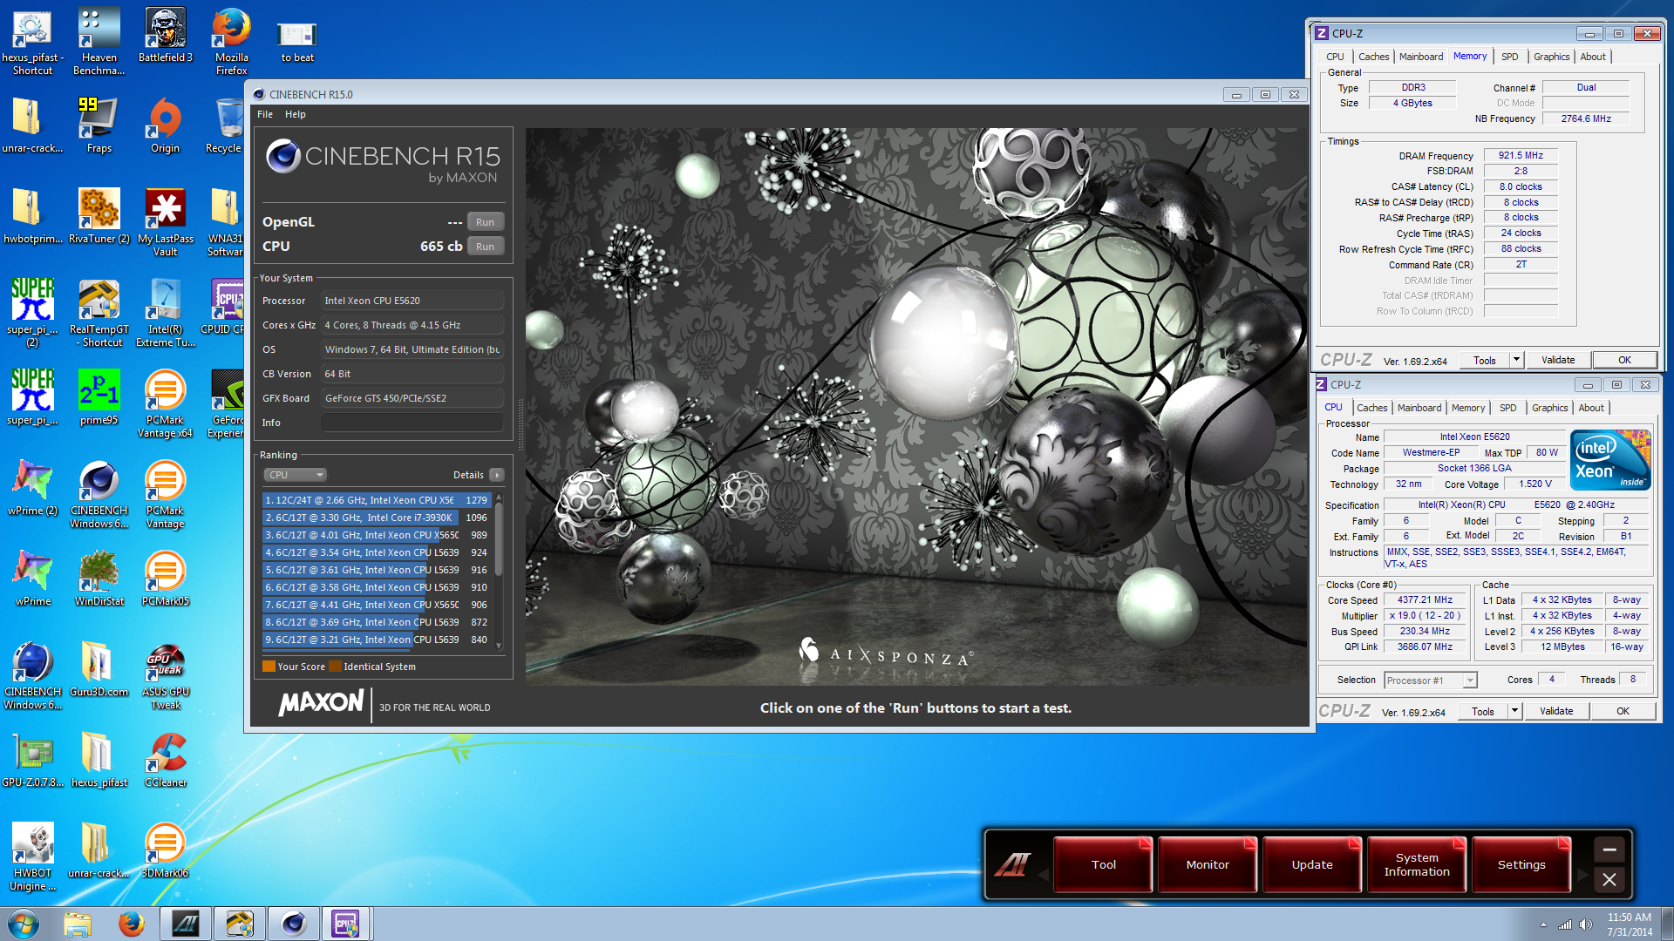This screenshot has height=941, width=1674.
Task: Expand Tools dropdown arrow in upper CPU-Z
Action: [x=1516, y=360]
